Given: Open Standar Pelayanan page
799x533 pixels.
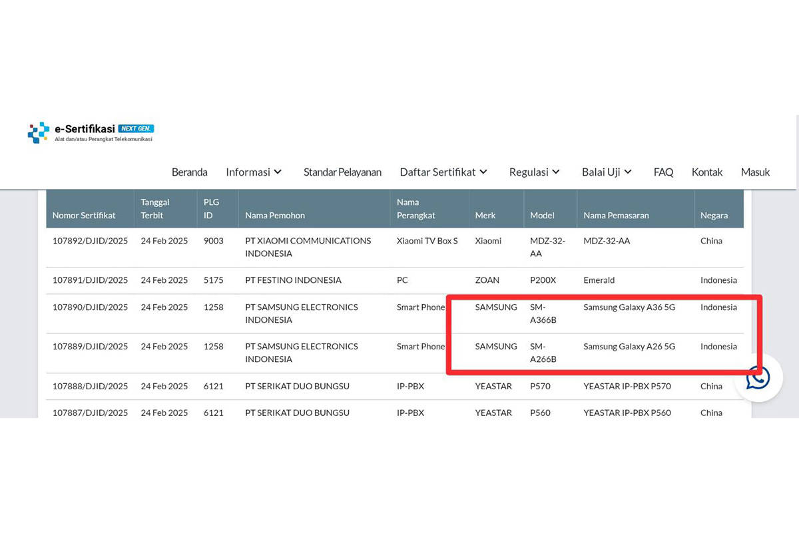Looking at the screenshot, I should 342,172.
